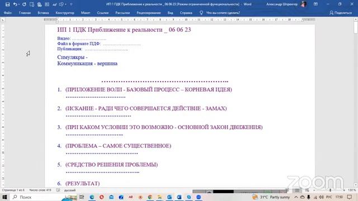The width and height of the screenshot is (358, 201).
Task: Click item 4 'ПРОБЛЕМА – САМОЕ СУЩЕСТВЕННОЕ'
Action: (118, 146)
